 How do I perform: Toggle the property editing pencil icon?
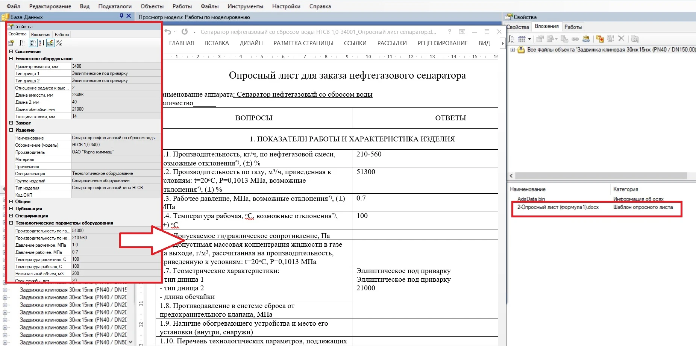pos(50,43)
